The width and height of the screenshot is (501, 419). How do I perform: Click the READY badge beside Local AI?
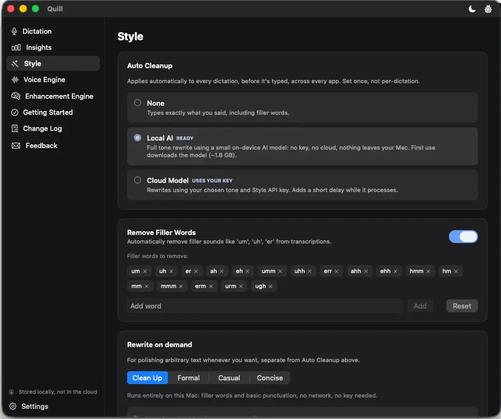pos(185,138)
